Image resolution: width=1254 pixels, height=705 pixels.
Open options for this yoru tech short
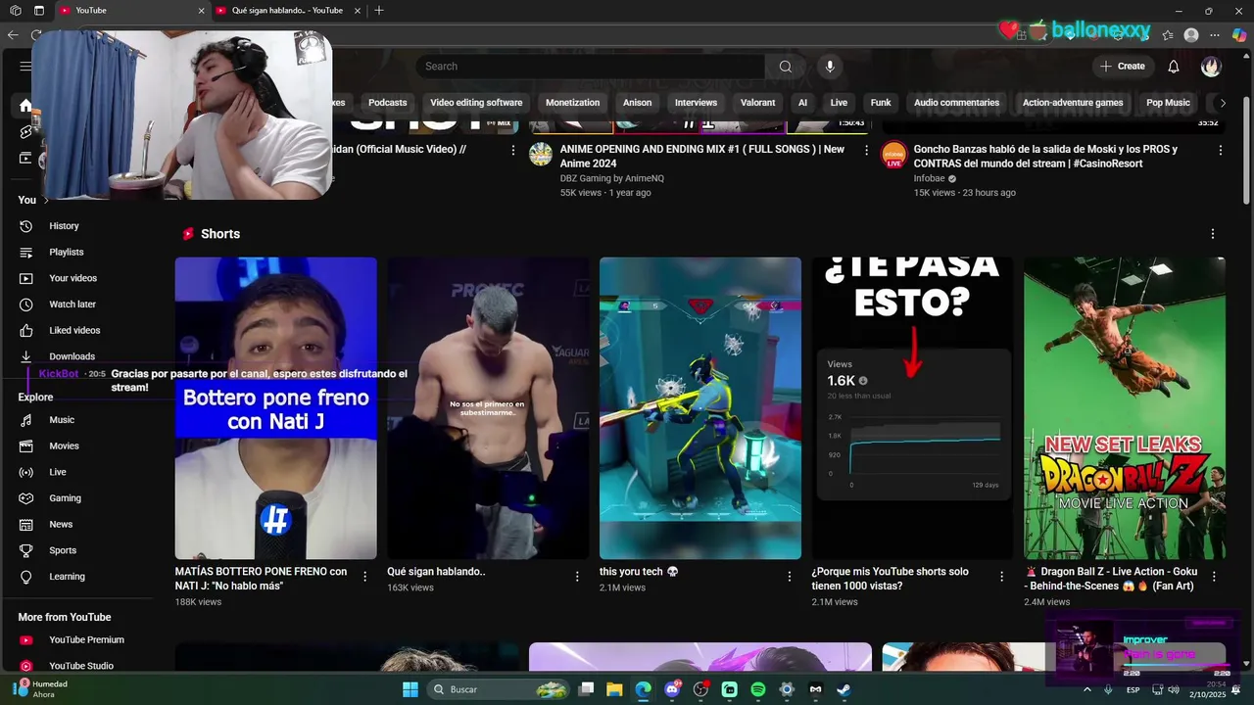click(x=790, y=577)
